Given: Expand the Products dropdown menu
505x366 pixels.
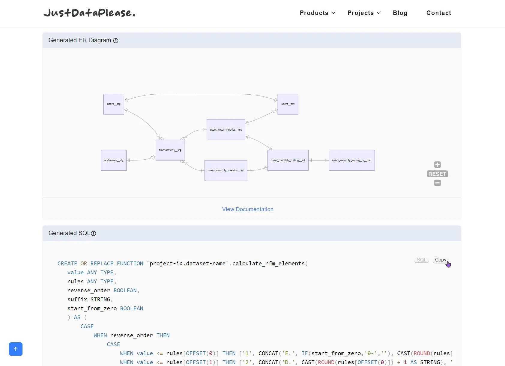Looking at the screenshot, I should [318, 13].
